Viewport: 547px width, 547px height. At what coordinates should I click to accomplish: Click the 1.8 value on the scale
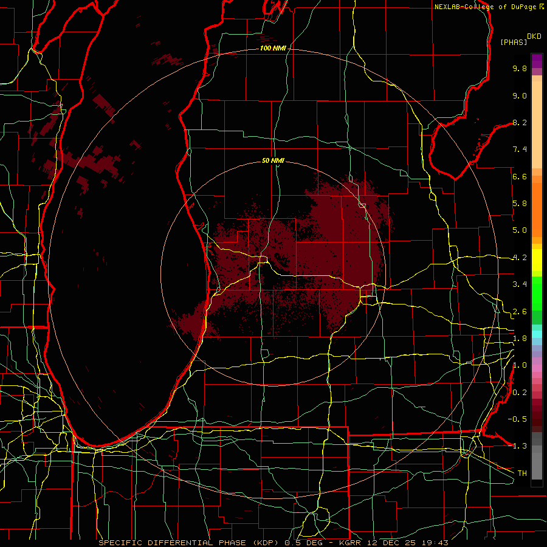tap(520, 339)
